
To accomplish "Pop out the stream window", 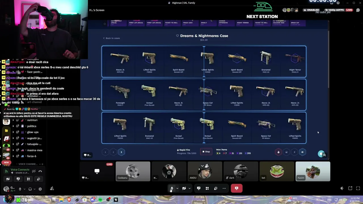I will tap(350, 188).
